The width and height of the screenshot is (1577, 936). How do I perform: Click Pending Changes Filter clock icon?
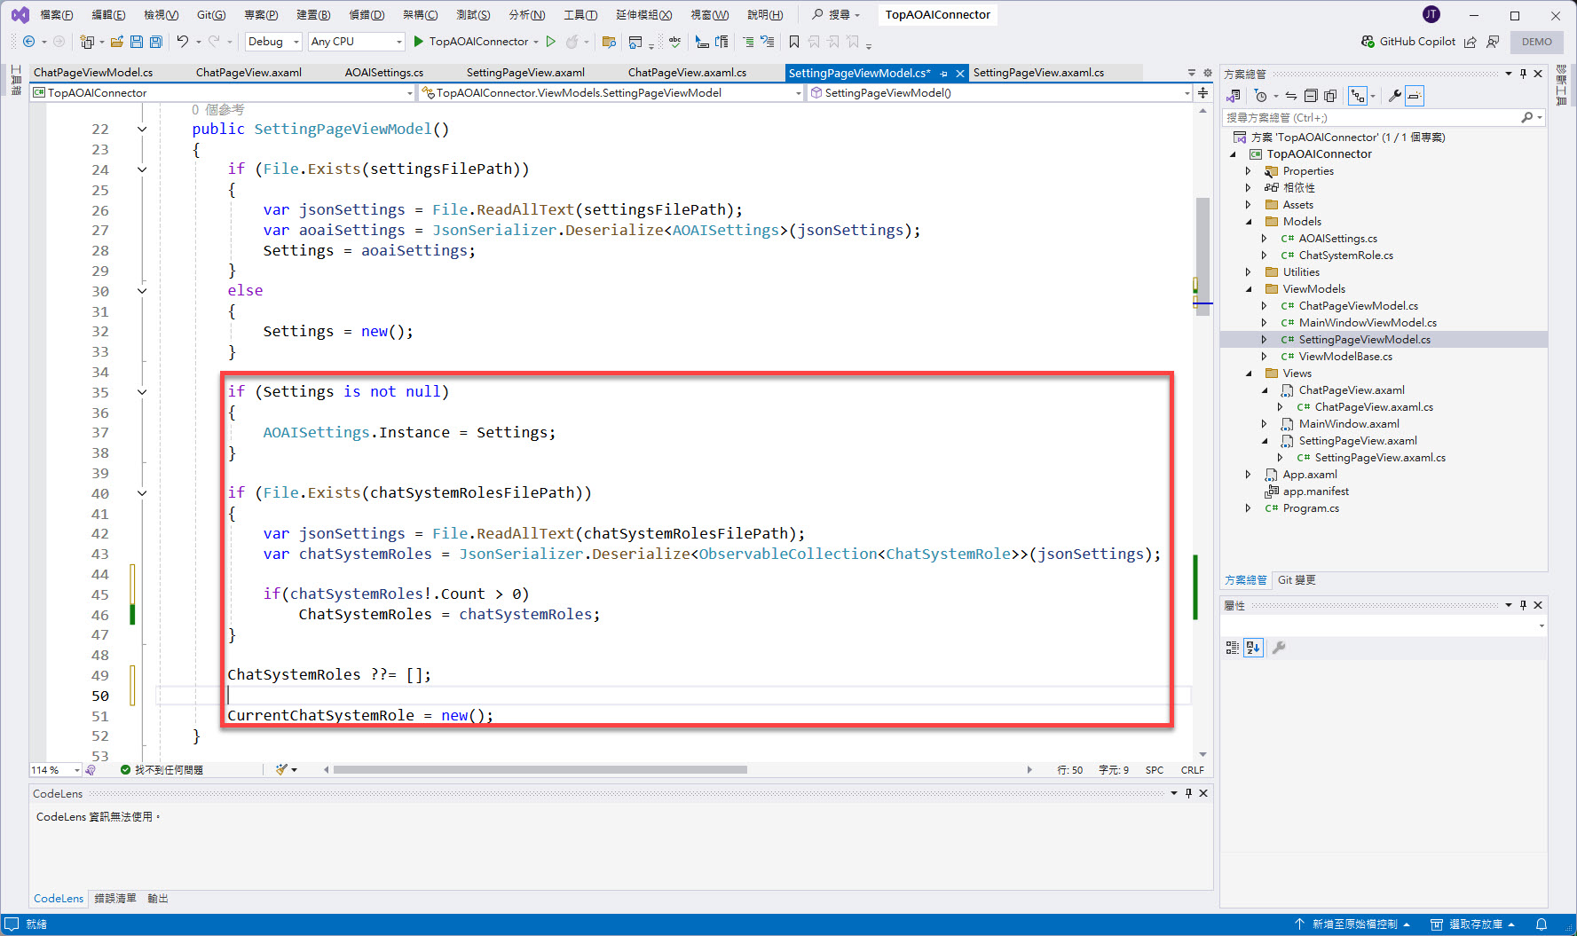pyautogui.click(x=1261, y=96)
